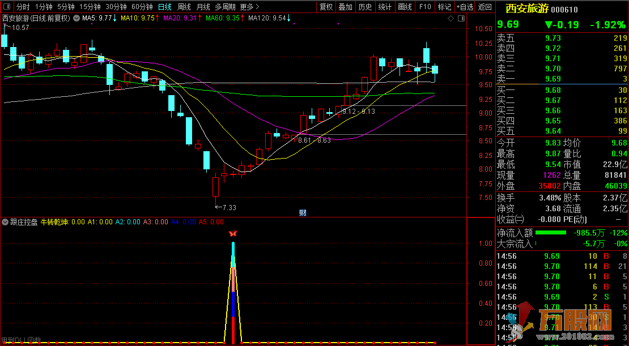The height and width of the screenshot is (346, 629).
Task: Select the 卖四 9.72 order row
Action: 562,49
